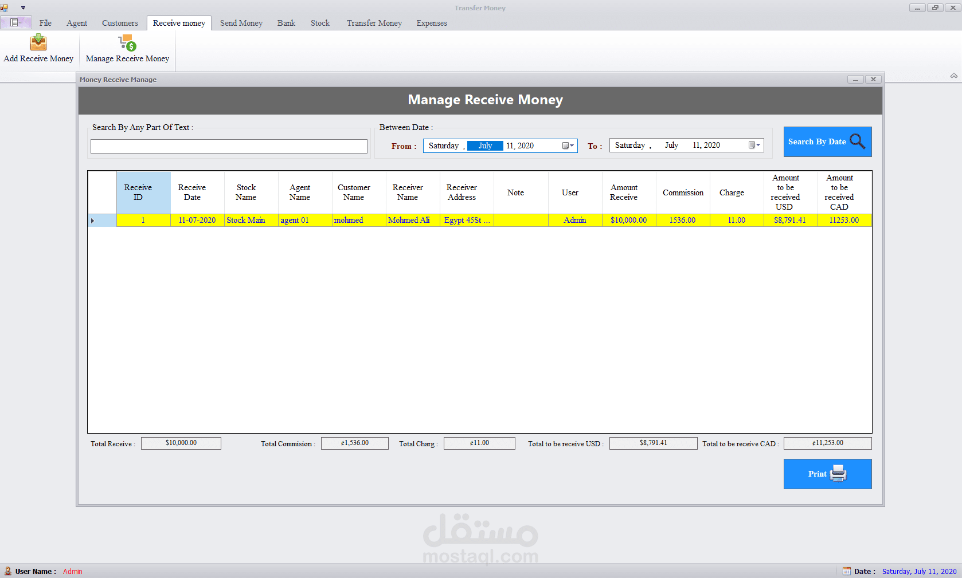
Task: Switch to the Agent tab
Action: [x=77, y=23]
